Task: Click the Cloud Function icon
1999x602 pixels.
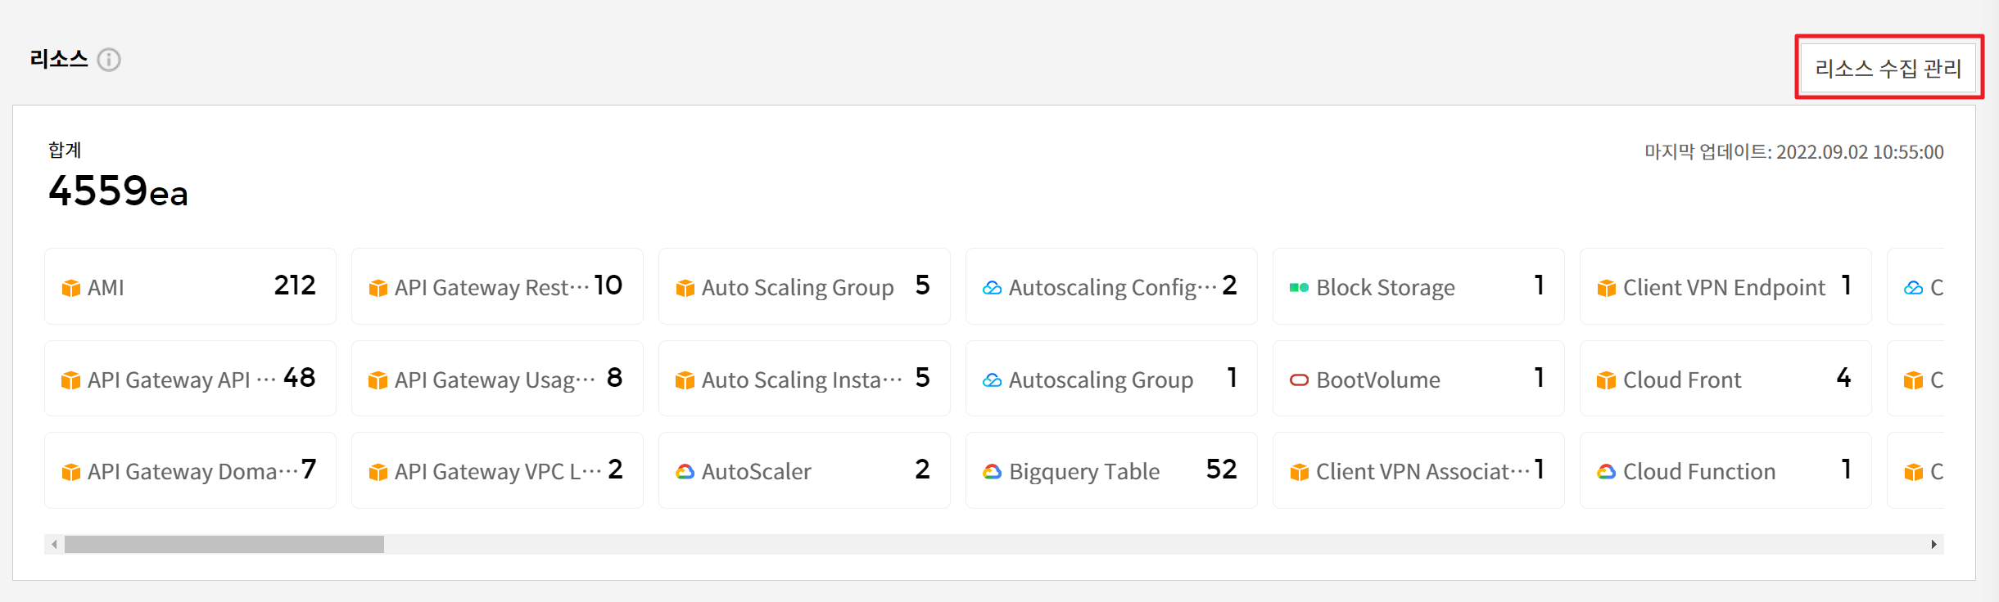Action: point(1606,472)
